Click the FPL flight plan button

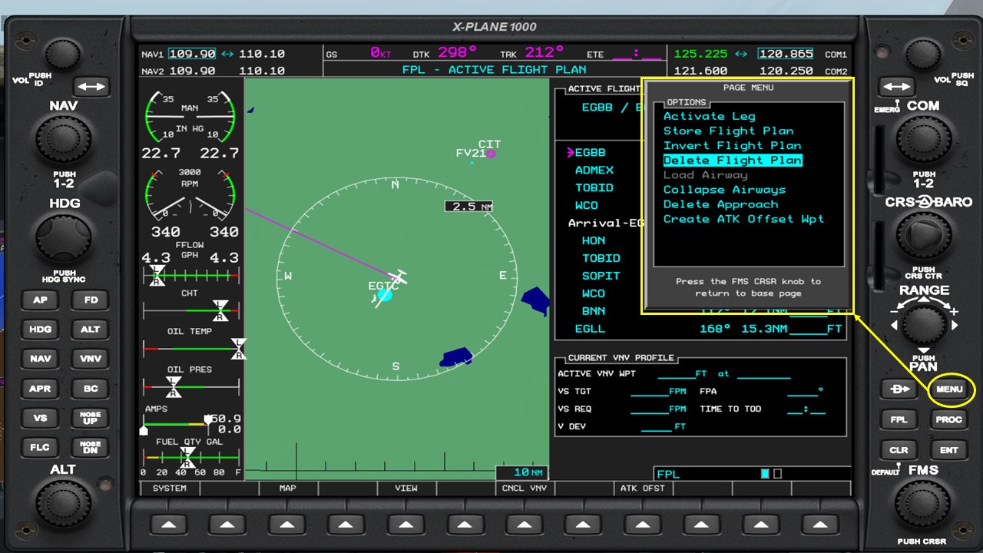tap(899, 420)
